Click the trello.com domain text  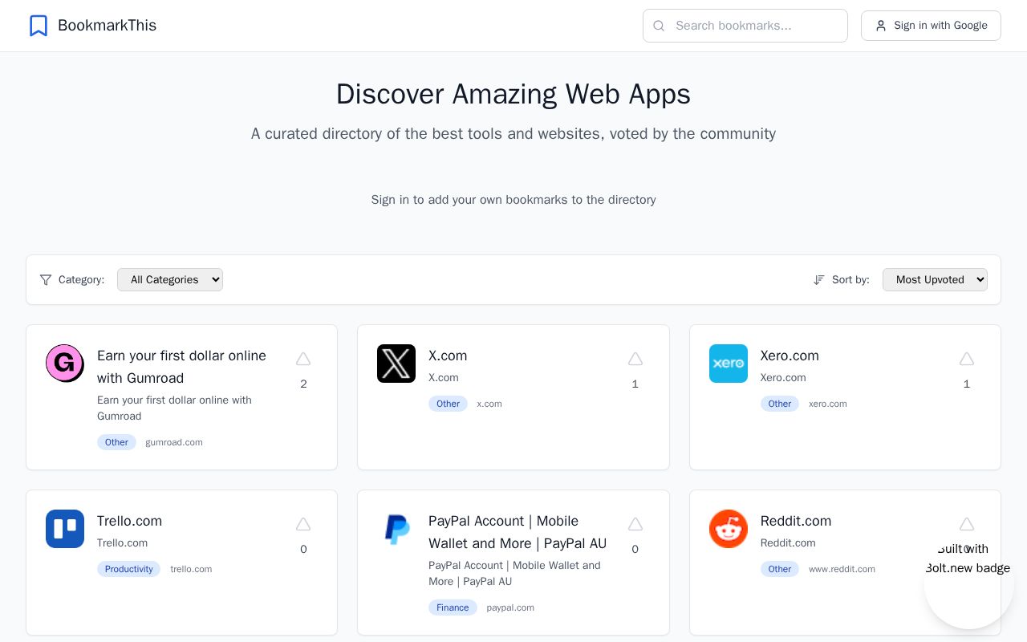coord(191,569)
